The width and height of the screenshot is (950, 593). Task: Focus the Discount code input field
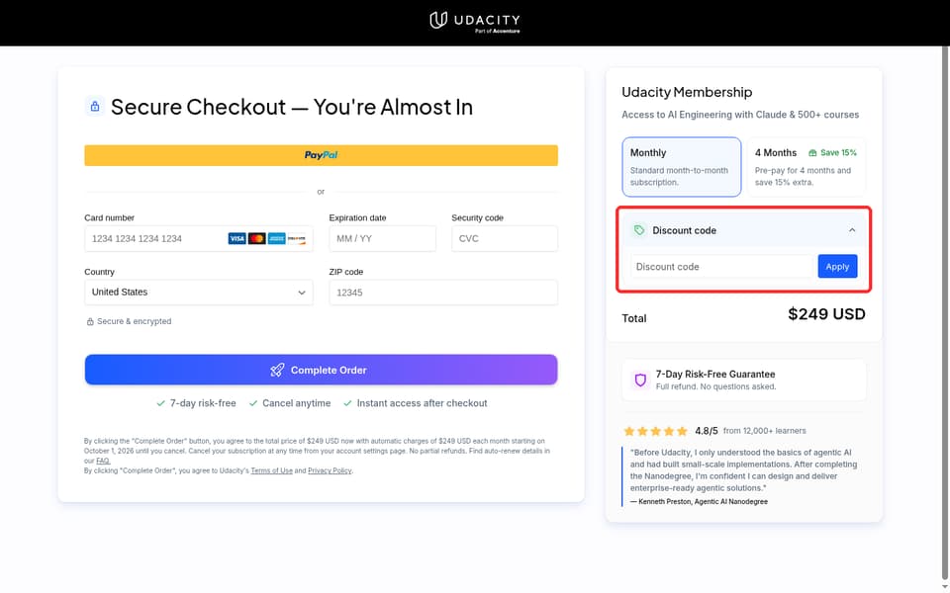[x=721, y=266]
